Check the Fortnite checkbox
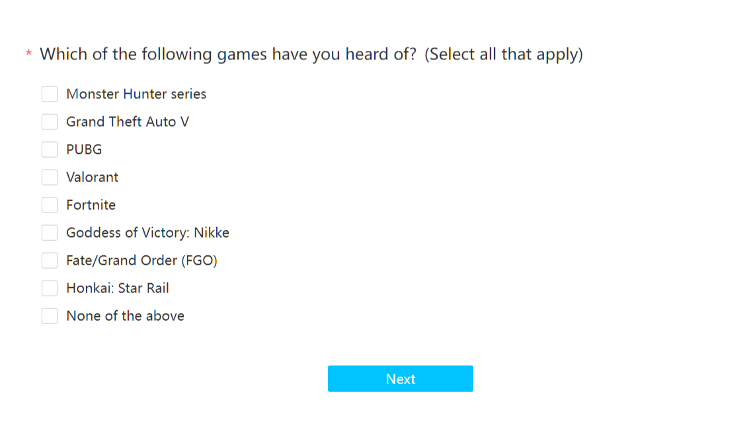Screen dimensions: 749x431 point(50,205)
